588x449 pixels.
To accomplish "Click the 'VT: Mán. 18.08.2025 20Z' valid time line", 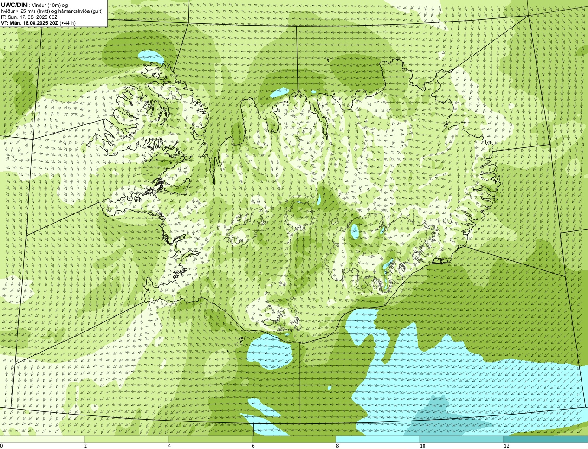I will [38, 22].
